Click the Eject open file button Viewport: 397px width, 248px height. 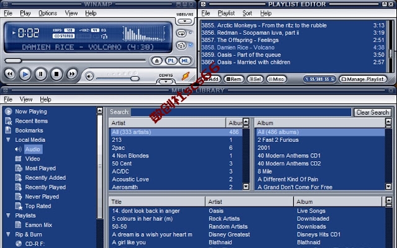157,61
